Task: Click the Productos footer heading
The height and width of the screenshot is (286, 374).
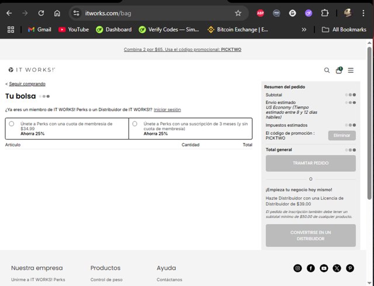Action: [x=105, y=268]
